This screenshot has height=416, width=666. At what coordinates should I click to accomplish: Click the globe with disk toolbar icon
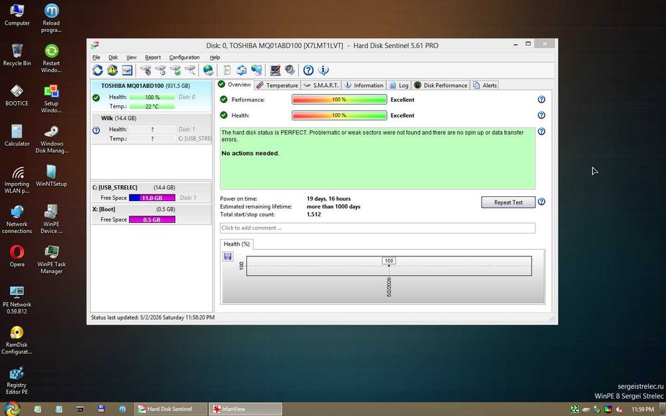pyautogui.click(x=208, y=70)
